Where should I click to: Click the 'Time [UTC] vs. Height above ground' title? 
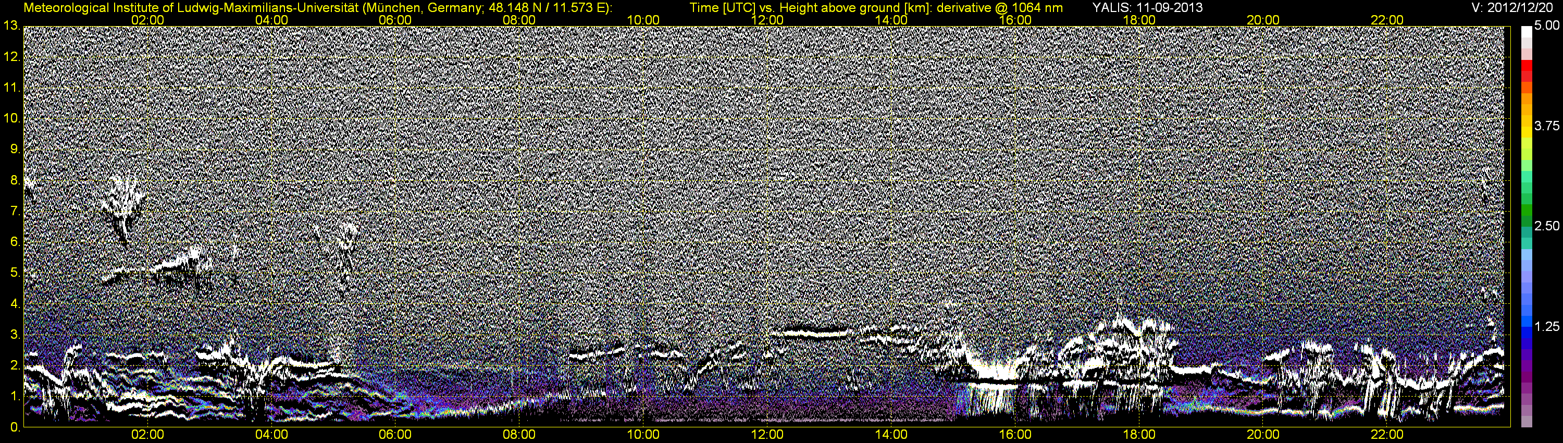tap(876, 8)
